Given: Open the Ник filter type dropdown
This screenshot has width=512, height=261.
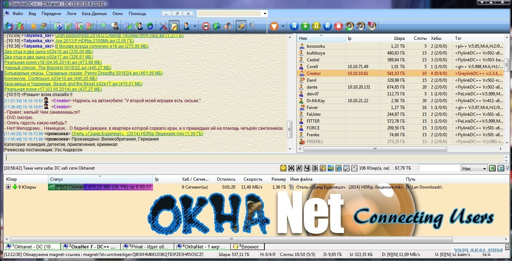Looking at the screenshot, I should (474, 168).
